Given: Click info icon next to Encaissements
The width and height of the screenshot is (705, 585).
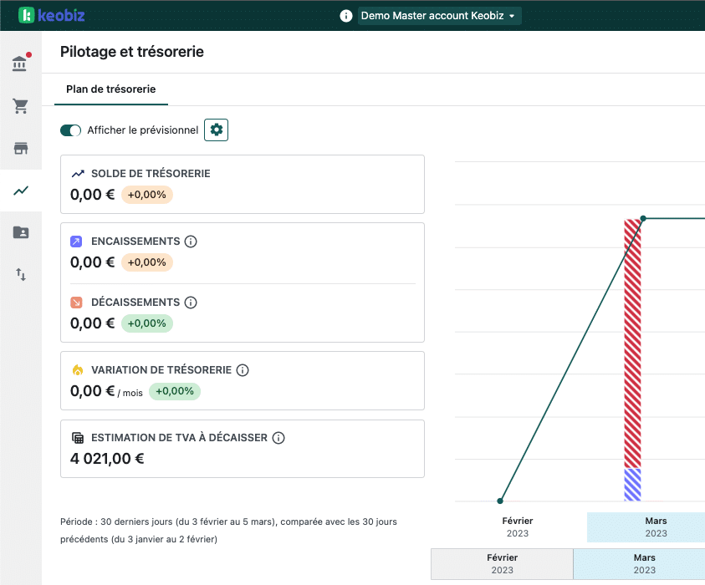Looking at the screenshot, I should click(x=191, y=242).
